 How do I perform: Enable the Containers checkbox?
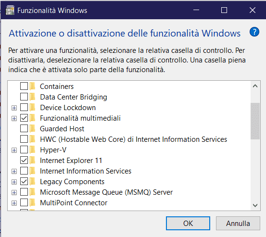(x=24, y=86)
